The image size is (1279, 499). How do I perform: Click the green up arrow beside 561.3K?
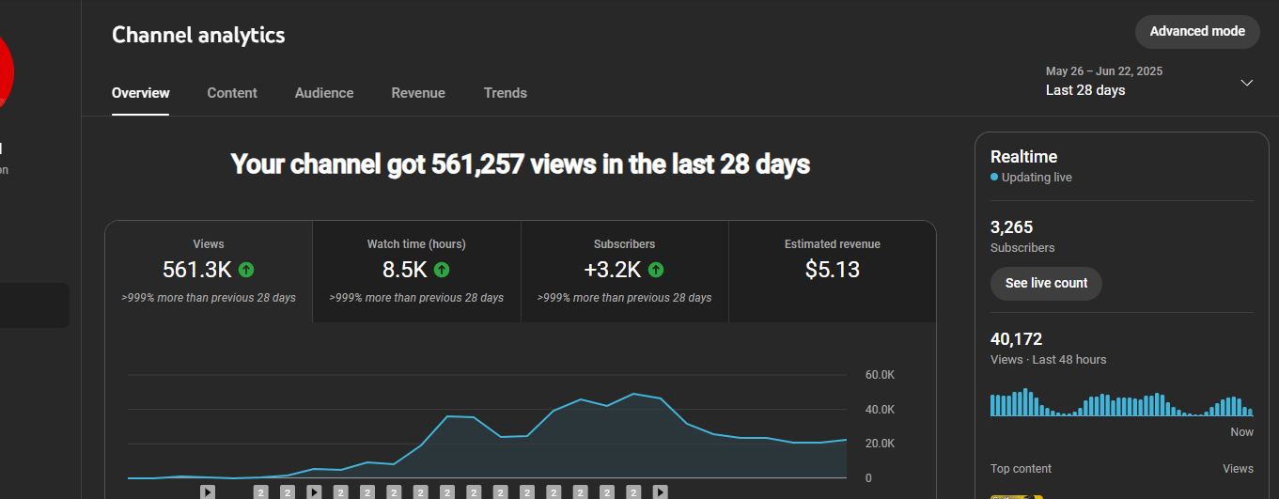pyautogui.click(x=246, y=270)
